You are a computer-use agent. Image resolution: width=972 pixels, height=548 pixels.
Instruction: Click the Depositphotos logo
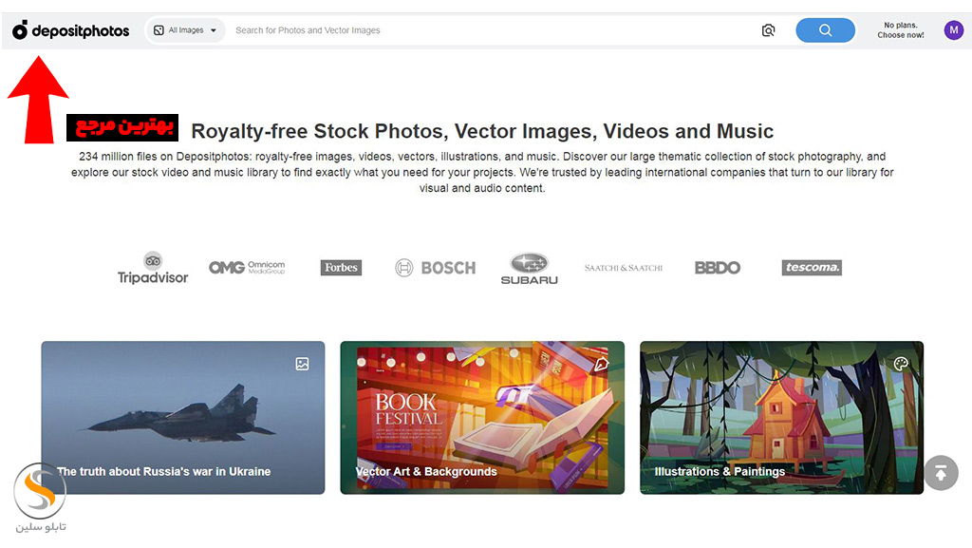(71, 30)
